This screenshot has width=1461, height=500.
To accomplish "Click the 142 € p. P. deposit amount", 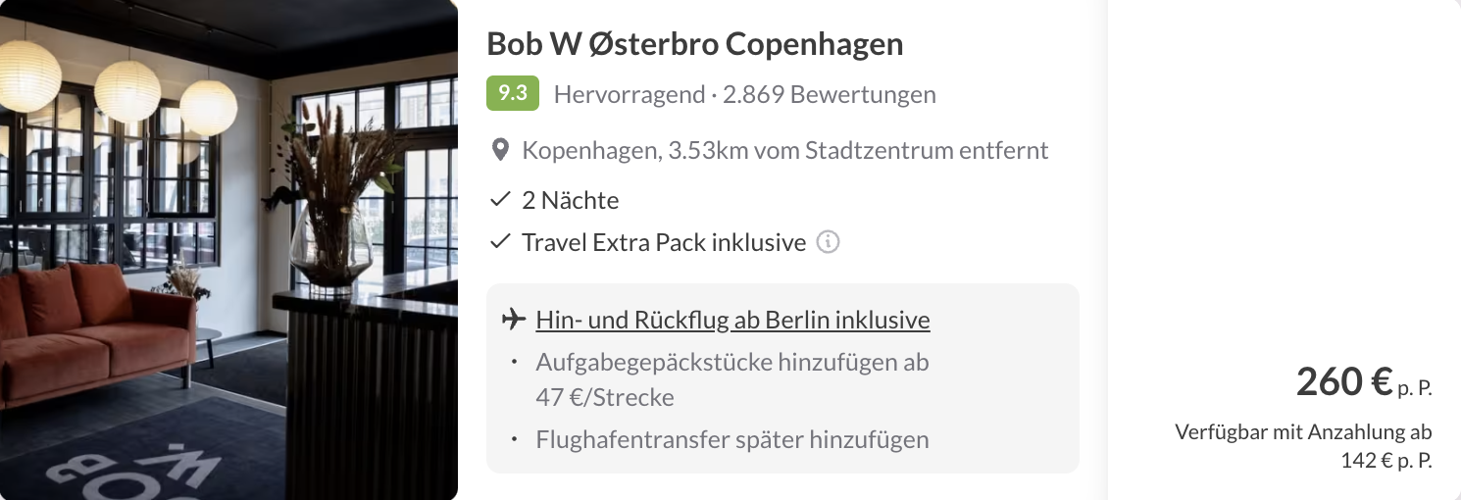I will pyautogui.click(x=1385, y=461).
